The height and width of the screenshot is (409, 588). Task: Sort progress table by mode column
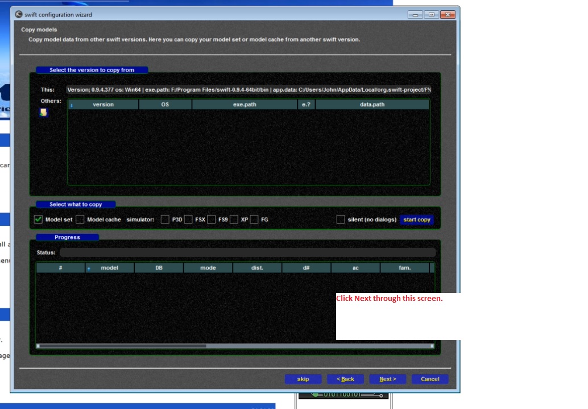click(x=208, y=268)
